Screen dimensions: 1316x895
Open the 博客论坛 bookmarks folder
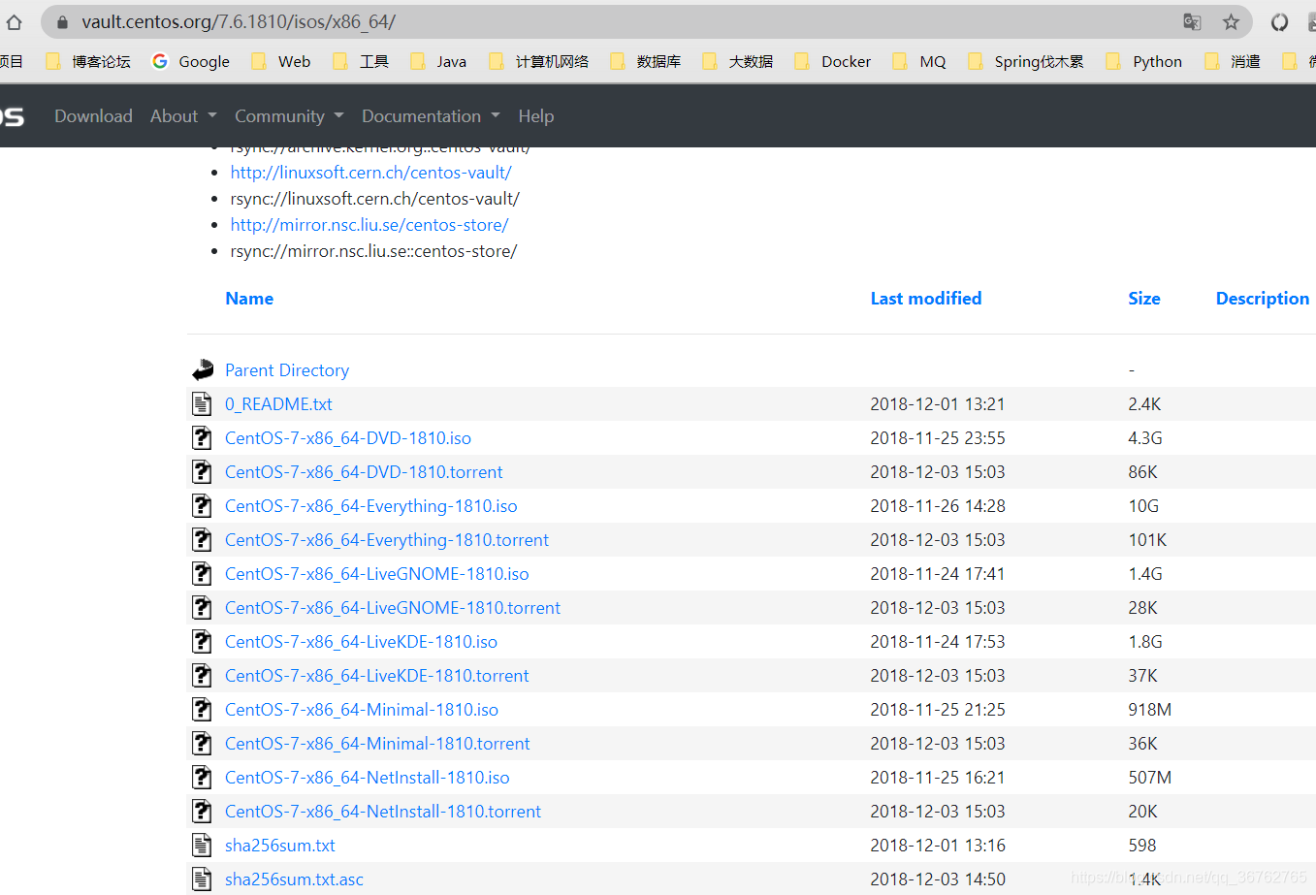pyautogui.click(x=88, y=61)
